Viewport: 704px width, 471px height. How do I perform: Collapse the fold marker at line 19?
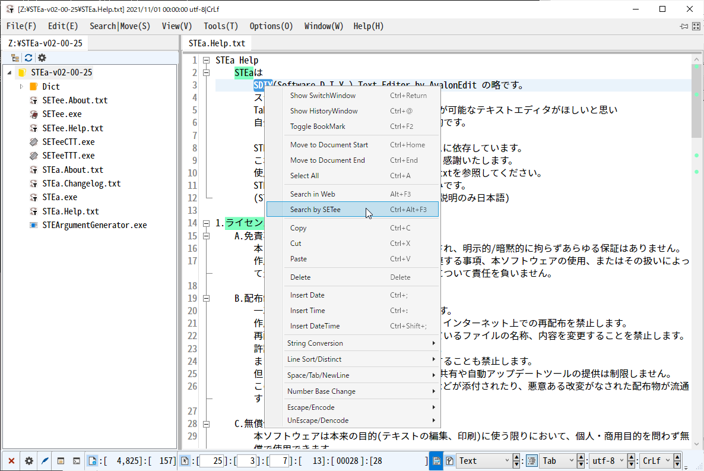click(x=206, y=298)
